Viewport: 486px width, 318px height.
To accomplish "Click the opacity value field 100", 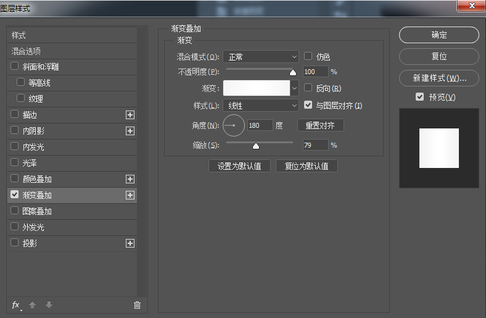I will 315,72.
